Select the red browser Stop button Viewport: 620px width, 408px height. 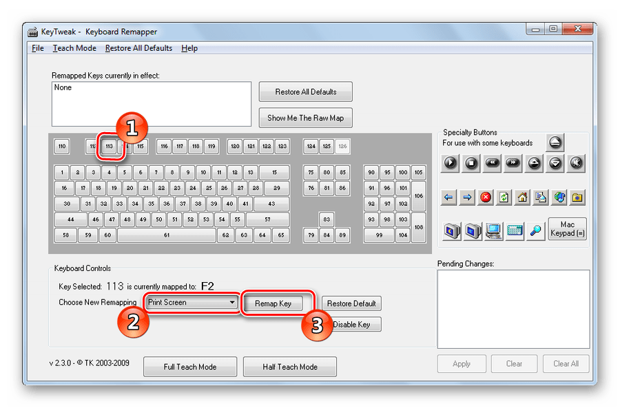[486, 197]
